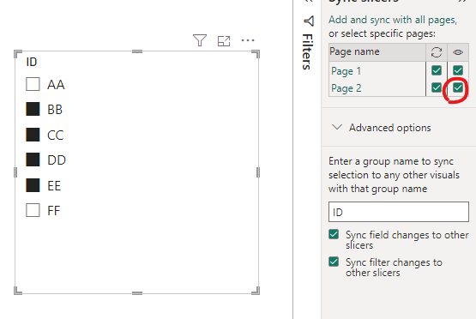Screen dimensions: 476x319
Task: Open the slicer's More options ellipsis
Action: 248,40
